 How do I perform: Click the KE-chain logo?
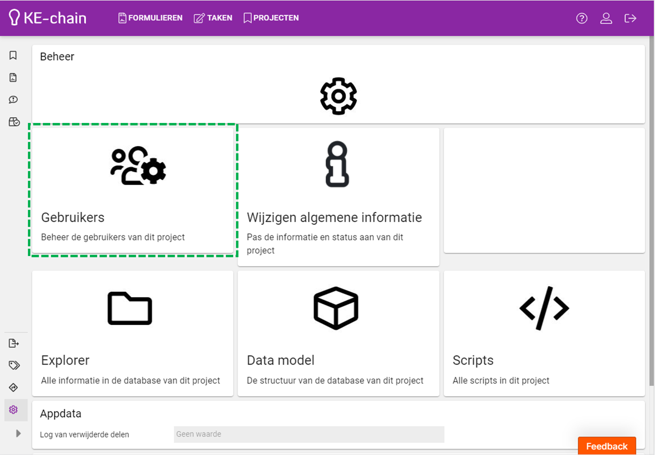(47, 18)
